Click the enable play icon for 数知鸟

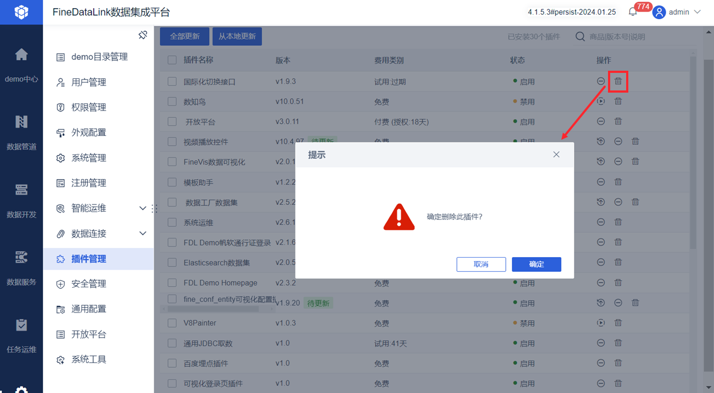(601, 101)
